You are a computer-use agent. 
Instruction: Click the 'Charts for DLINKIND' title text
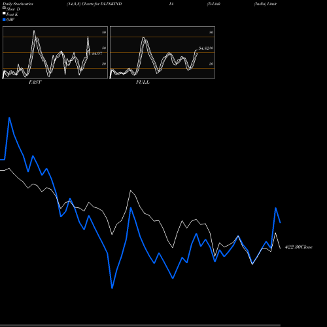tap(101, 4)
